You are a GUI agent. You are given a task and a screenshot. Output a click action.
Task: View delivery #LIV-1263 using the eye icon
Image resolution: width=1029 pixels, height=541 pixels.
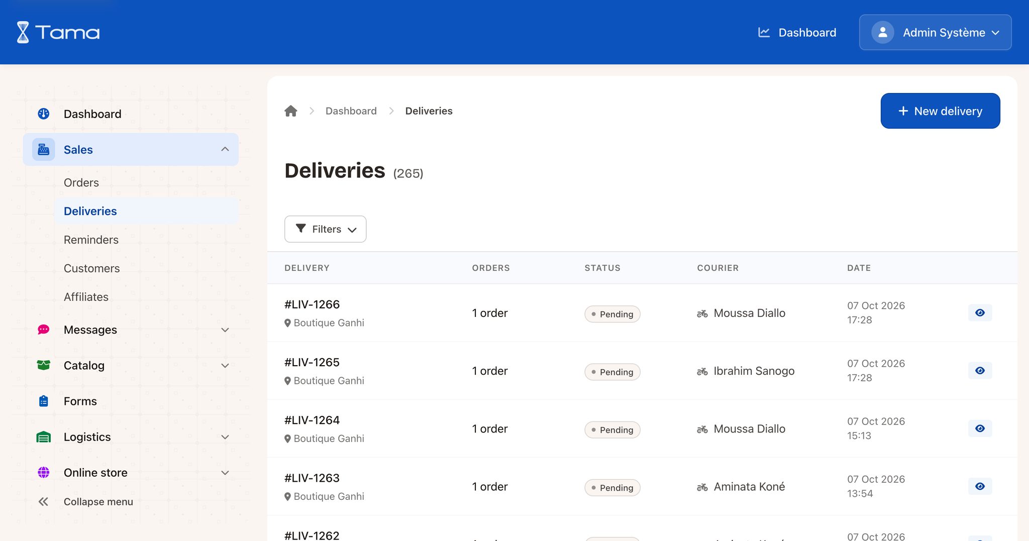[x=980, y=486]
